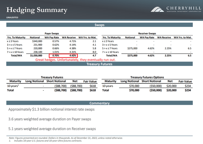The image size is (203, 144).
Task: Click footnote 1 about 10-year Ultra futures
Action: click(x=45, y=141)
